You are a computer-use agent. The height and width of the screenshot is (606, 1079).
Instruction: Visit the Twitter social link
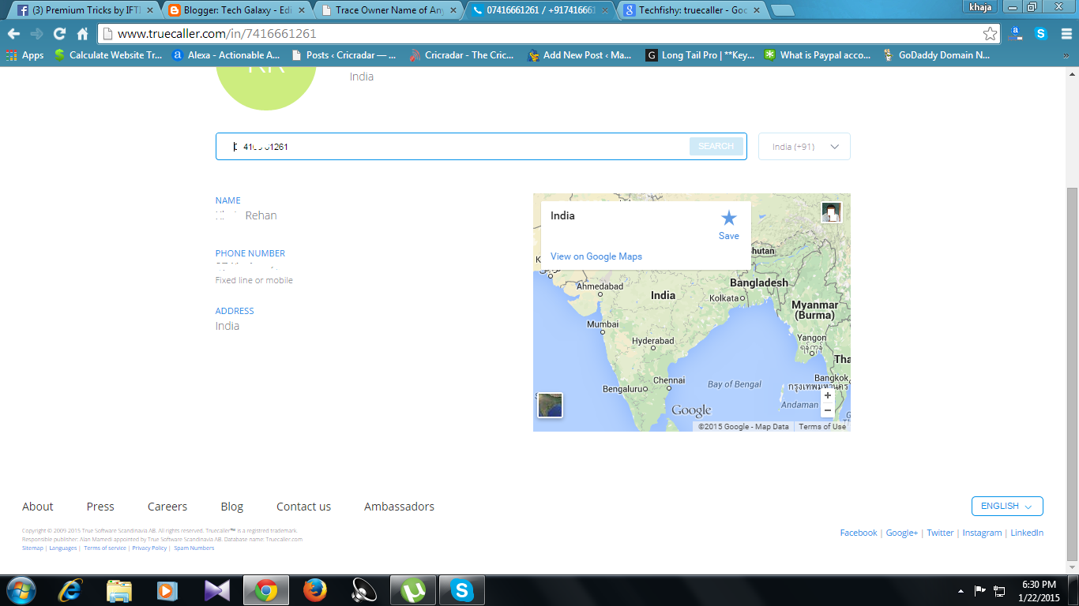click(x=940, y=533)
